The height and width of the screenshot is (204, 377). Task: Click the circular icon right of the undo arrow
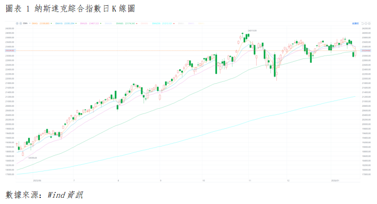click(367, 23)
